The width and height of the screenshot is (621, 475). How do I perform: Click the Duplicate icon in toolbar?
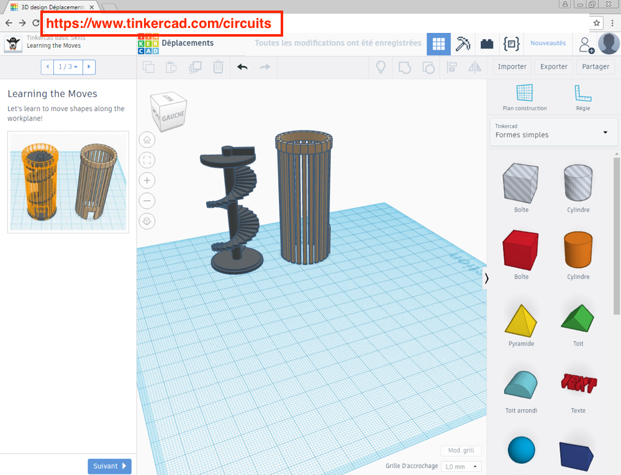(195, 67)
